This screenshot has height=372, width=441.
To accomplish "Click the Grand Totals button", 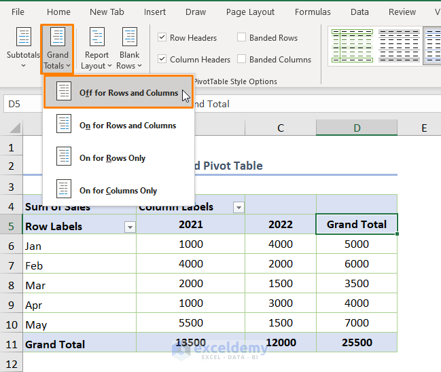I will pos(57,48).
